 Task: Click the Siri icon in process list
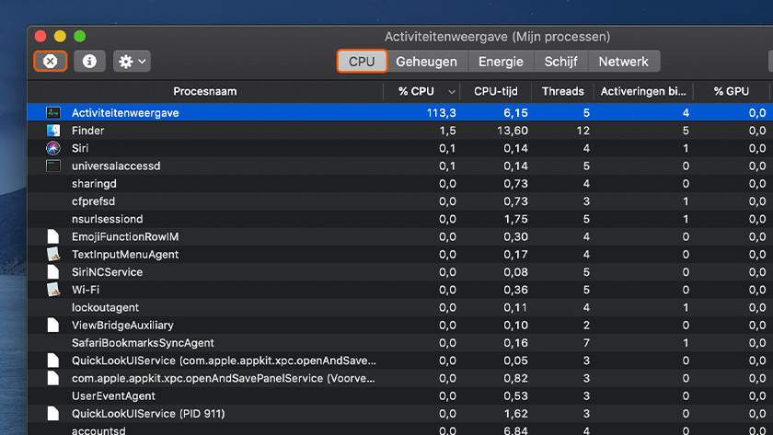coord(53,148)
